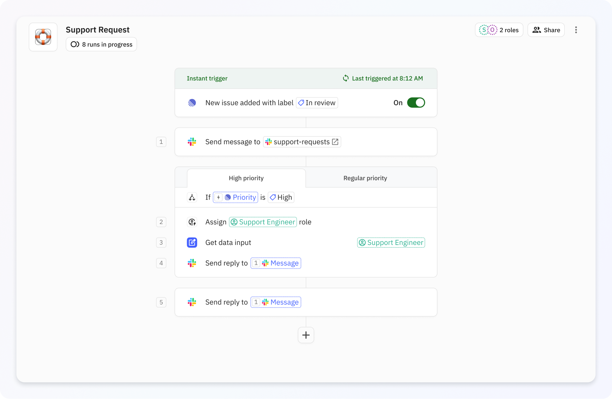This screenshot has width=612, height=399.
Task: Select step number 2 badge
Action: coord(161,222)
